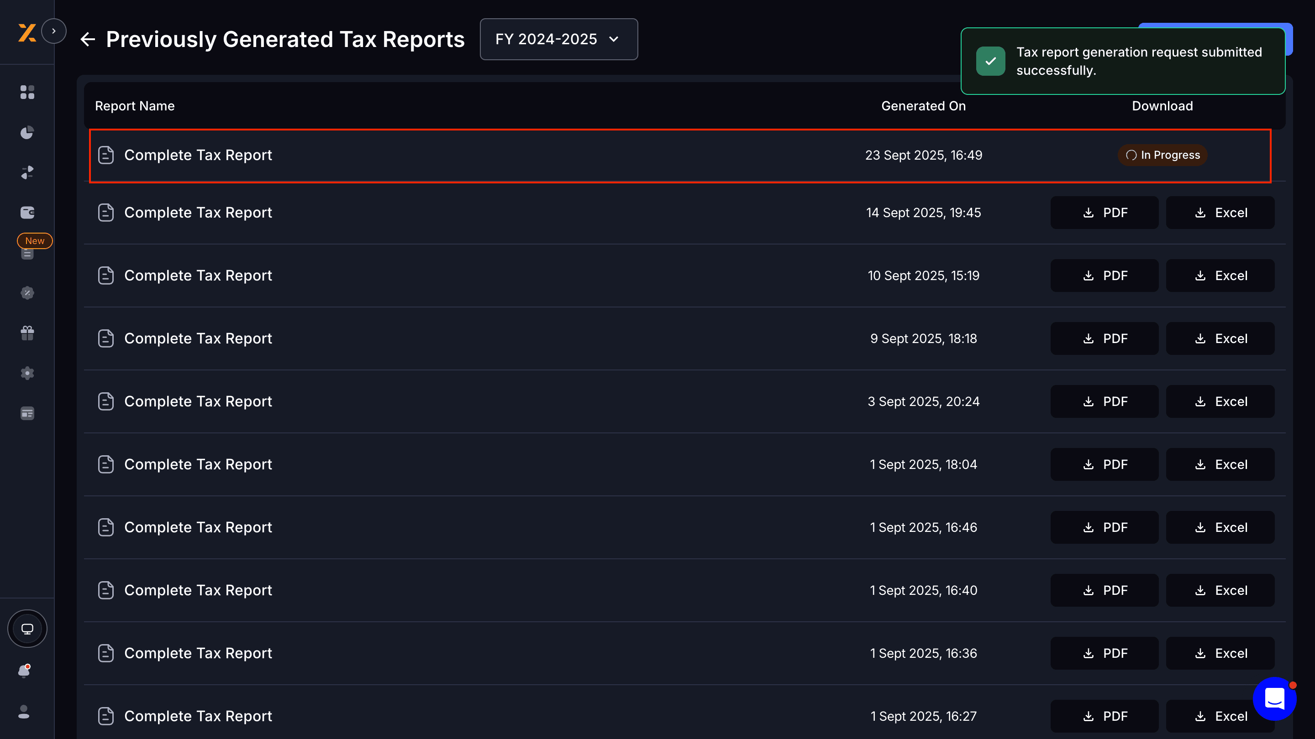The image size is (1315, 739).
Task: Open notifications via the bell icon
Action: click(25, 671)
